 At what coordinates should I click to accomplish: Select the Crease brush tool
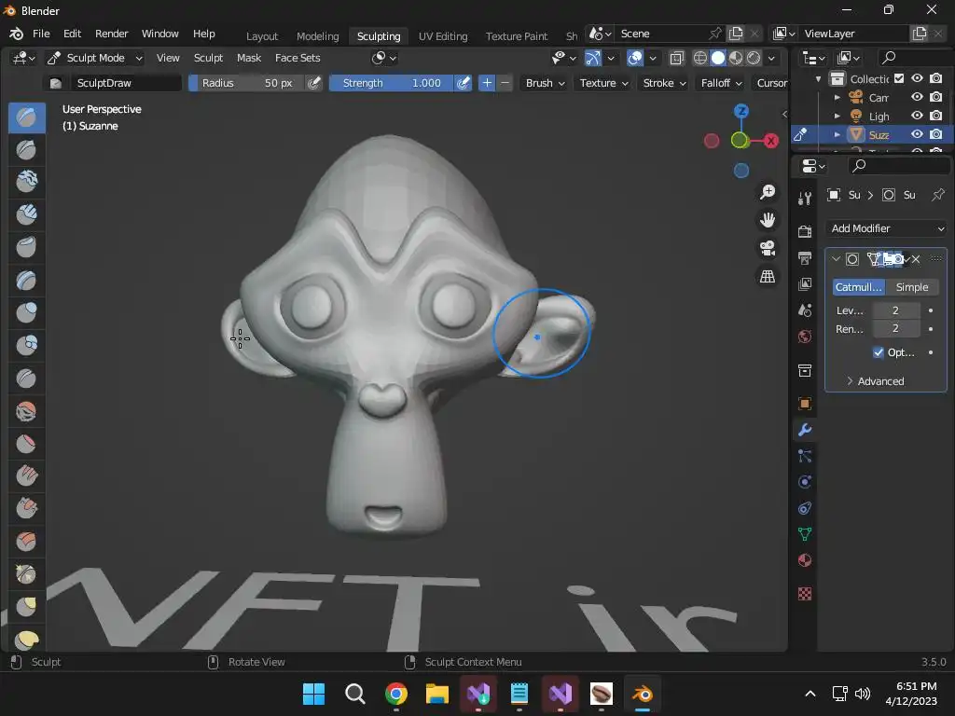pos(26,379)
